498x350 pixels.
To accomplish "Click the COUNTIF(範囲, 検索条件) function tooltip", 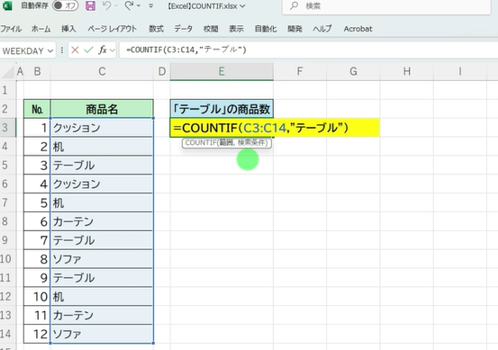I will 227,143.
